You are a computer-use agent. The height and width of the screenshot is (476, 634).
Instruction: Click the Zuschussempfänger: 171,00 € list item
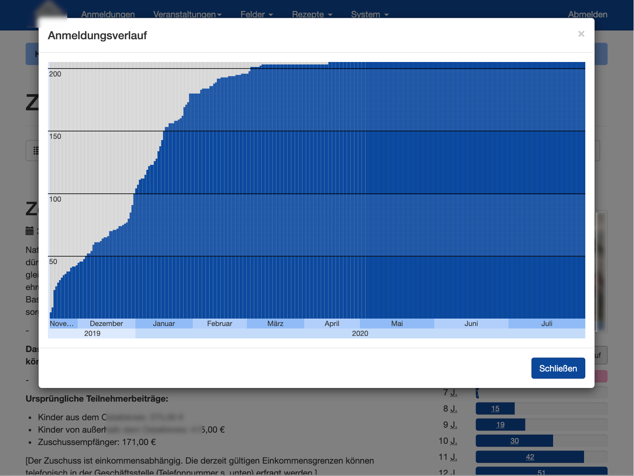tap(97, 442)
